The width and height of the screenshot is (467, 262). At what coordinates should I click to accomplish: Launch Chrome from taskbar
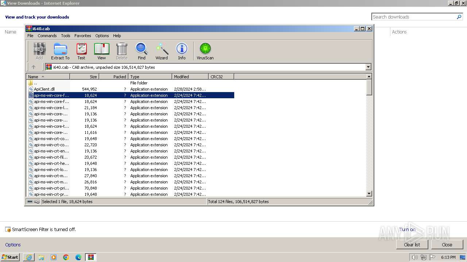66,257
